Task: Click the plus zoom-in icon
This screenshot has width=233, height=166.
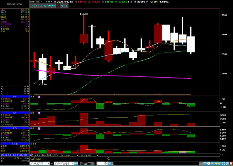Action: pos(216,163)
